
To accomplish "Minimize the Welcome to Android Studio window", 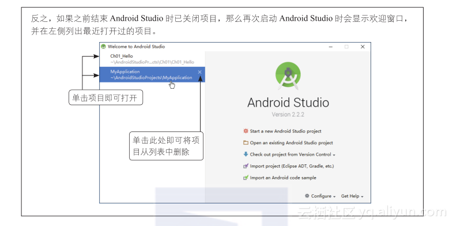I will pos(331,47).
